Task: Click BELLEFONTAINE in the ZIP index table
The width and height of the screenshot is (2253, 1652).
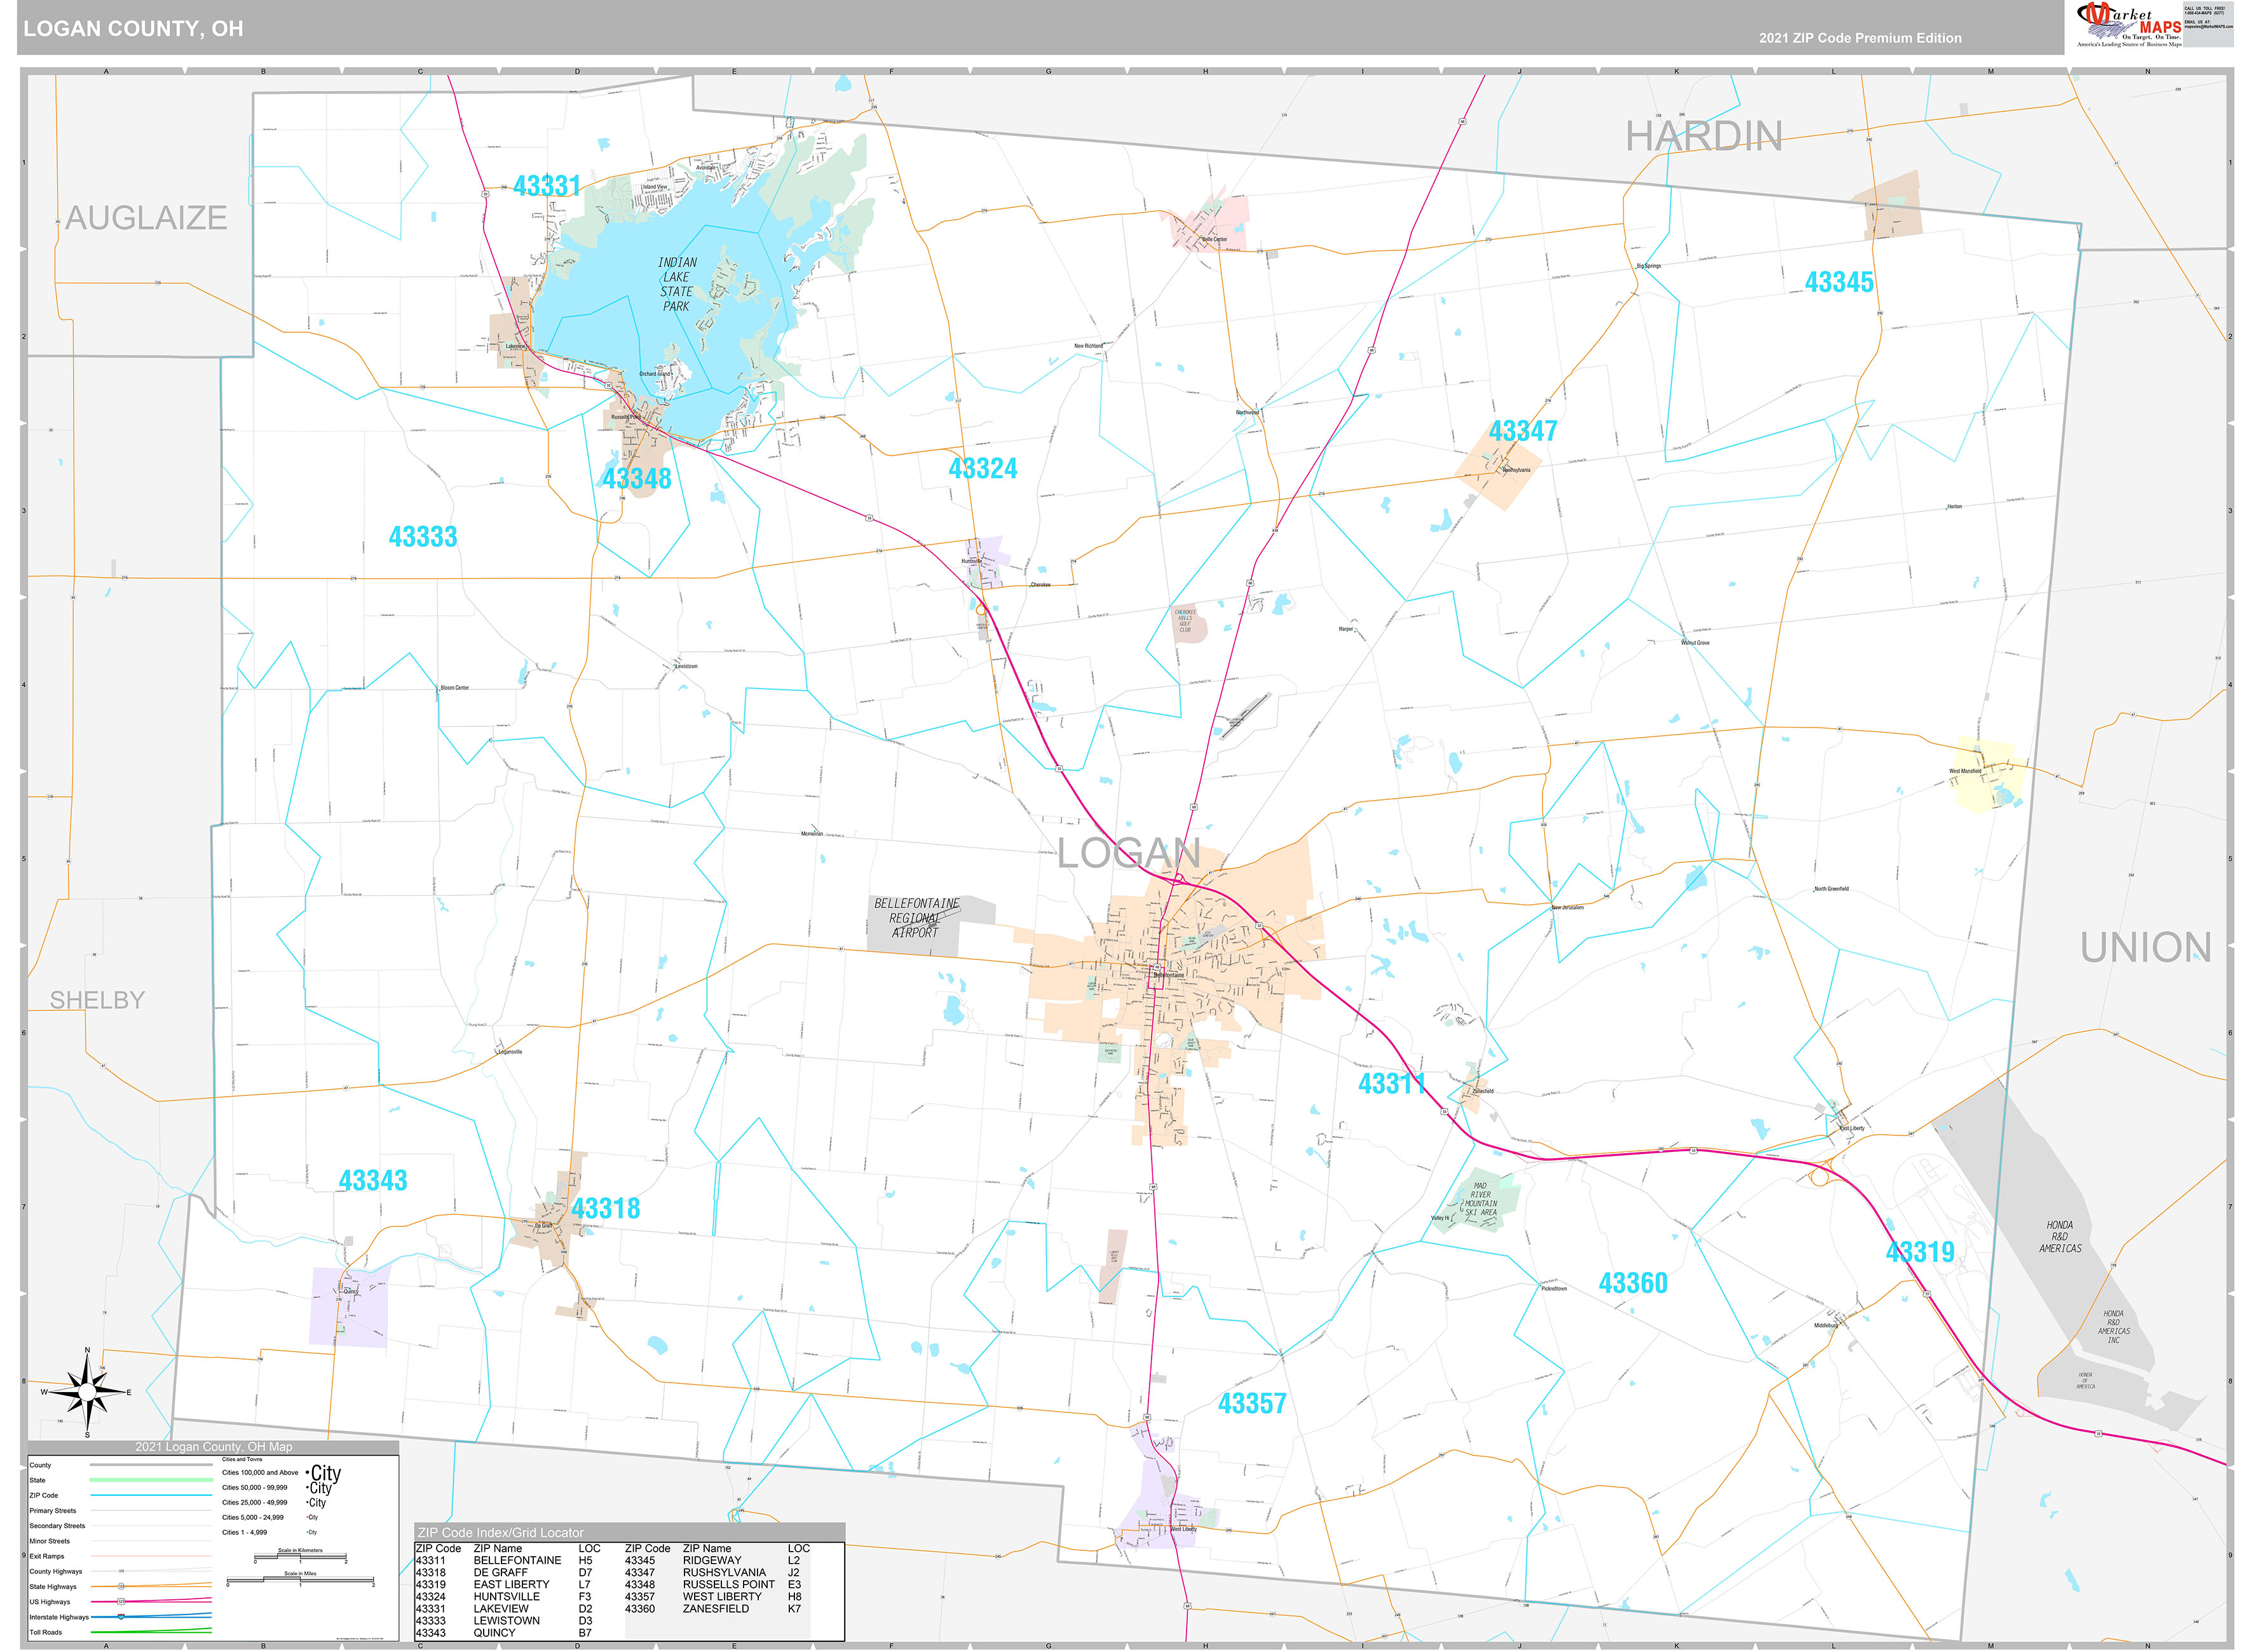Action: 517,1560
